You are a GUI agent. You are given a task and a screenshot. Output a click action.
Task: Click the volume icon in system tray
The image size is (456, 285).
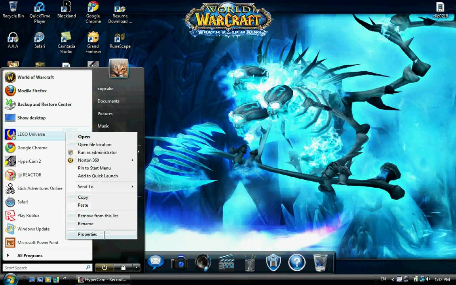(x=428, y=279)
